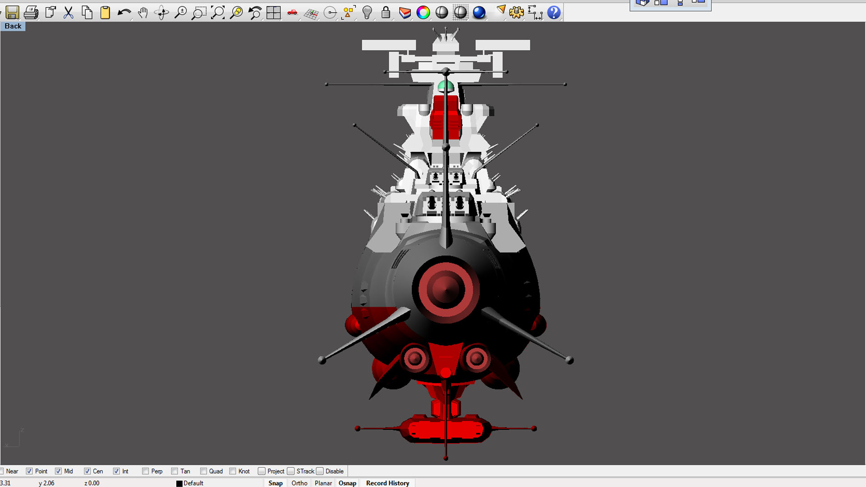Undo the last action

pos(124,12)
